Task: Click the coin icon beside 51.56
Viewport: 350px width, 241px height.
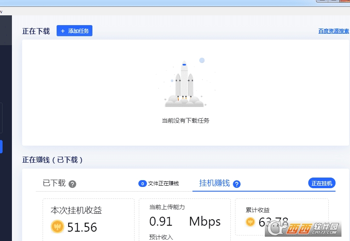Action: coord(57,227)
